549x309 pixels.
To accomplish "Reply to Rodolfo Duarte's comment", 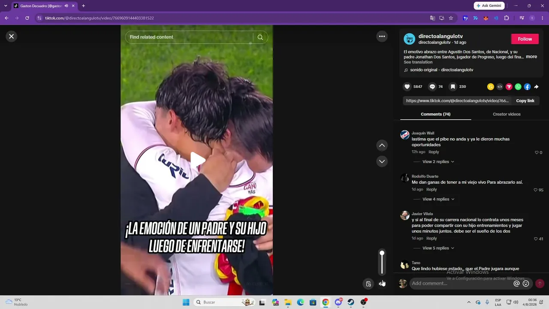I will click(431, 189).
